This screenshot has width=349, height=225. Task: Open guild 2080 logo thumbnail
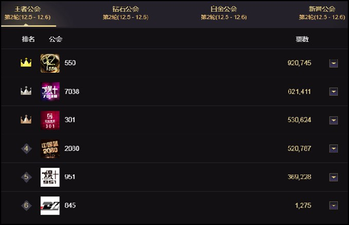(50, 149)
